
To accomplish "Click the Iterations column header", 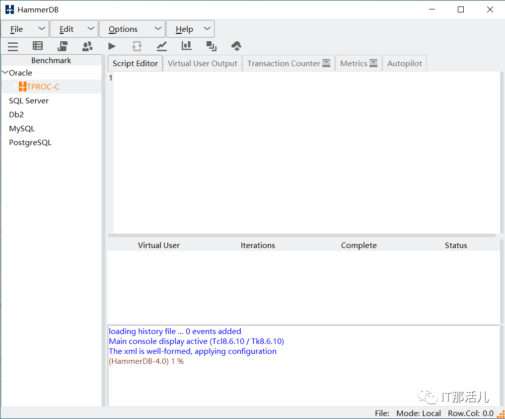I will pyautogui.click(x=258, y=245).
